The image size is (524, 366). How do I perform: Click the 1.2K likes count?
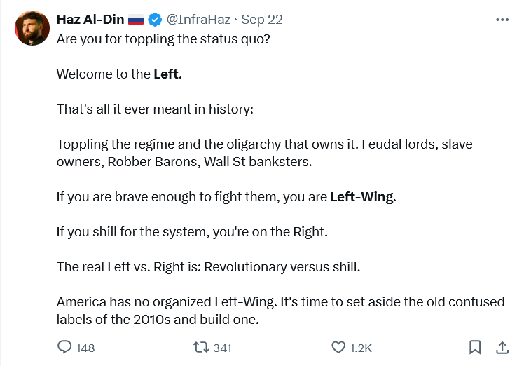[361, 348]
